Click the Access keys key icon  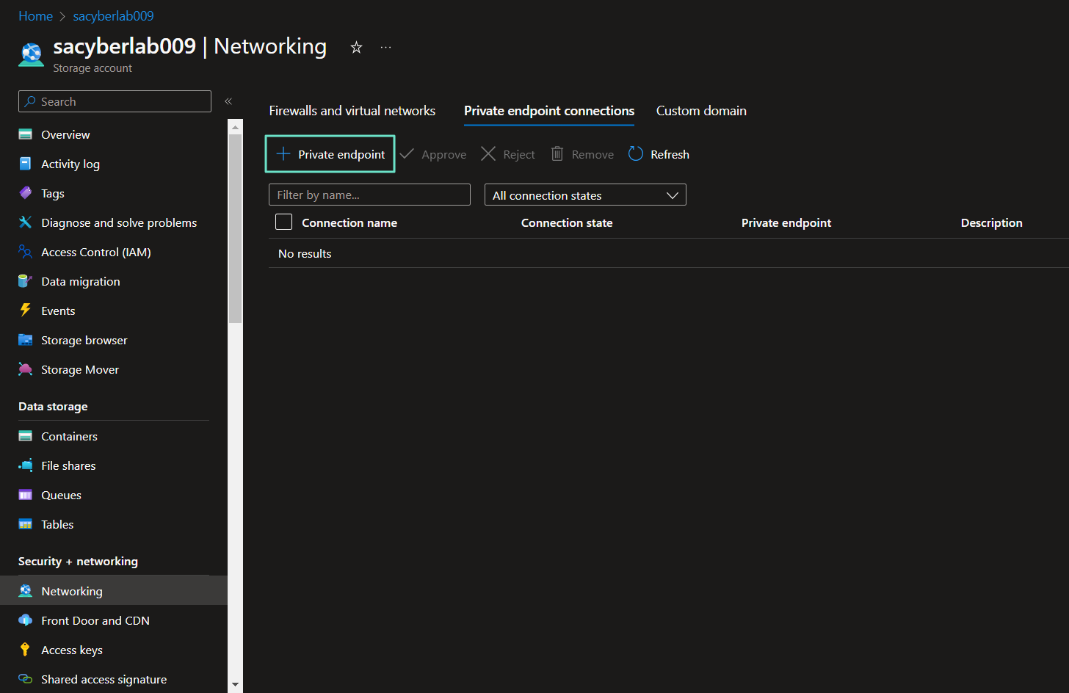tap(25, 650)
